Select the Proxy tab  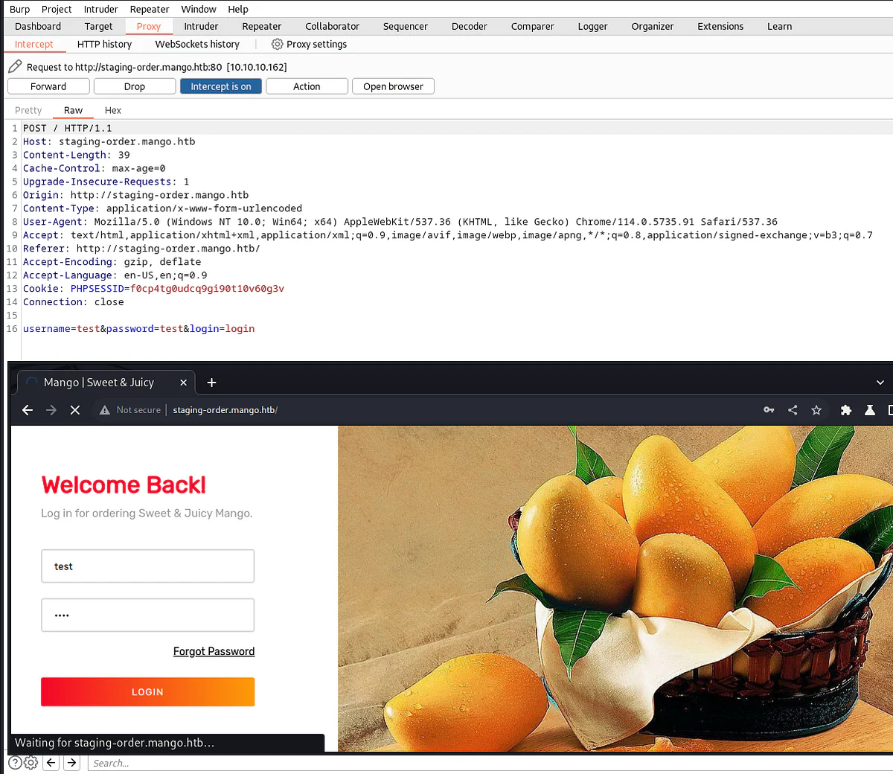(x=148, y=26)
